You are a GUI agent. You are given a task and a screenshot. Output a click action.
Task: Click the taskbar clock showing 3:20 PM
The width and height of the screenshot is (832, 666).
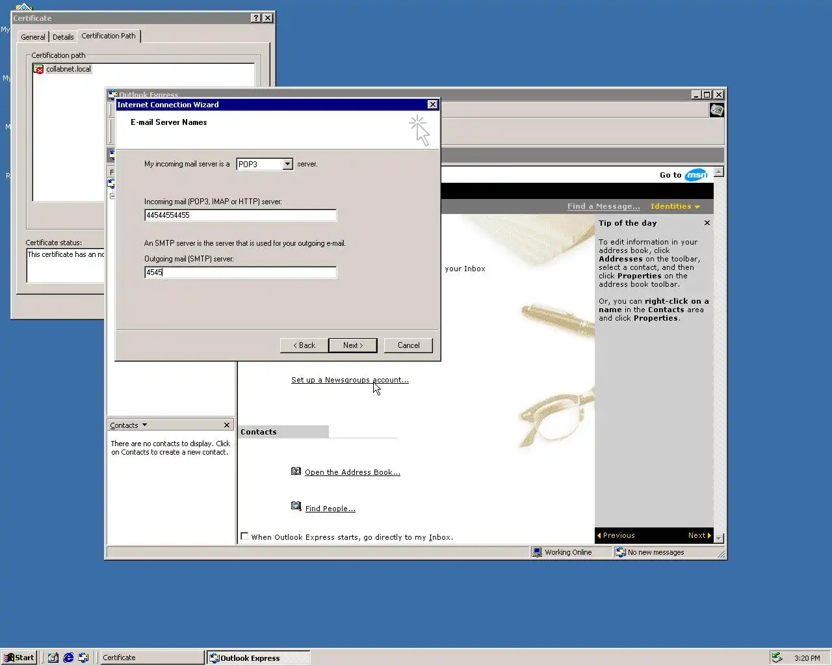point(807,658)
